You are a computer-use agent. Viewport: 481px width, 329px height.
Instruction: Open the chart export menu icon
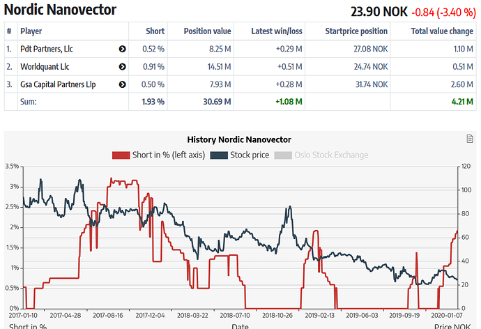[x=470, y=139]
